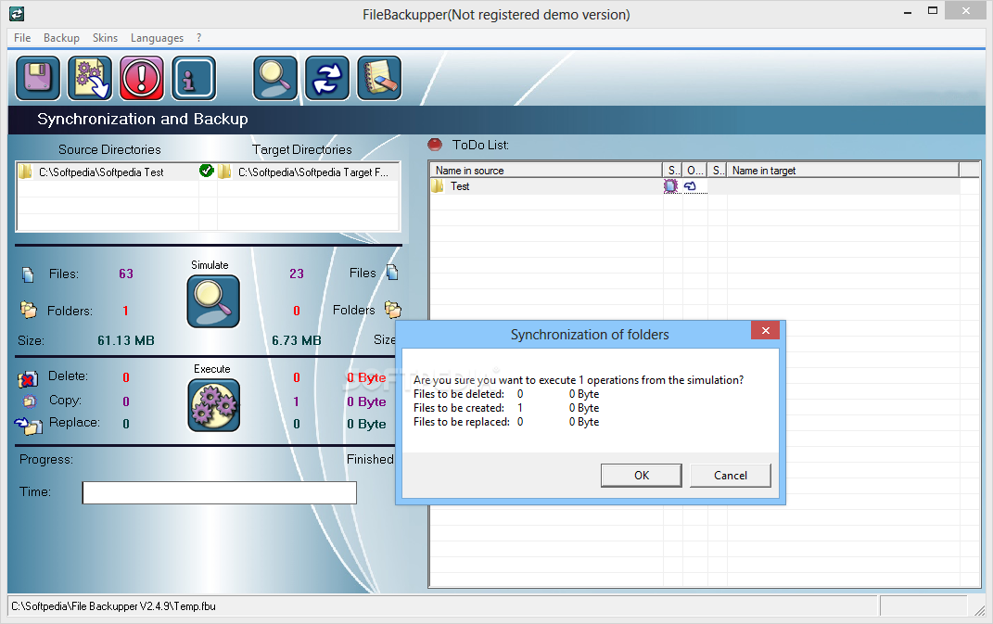Click the target Files page icon
This screenshot has height=624, width=993.
click(x=392, y=273)
